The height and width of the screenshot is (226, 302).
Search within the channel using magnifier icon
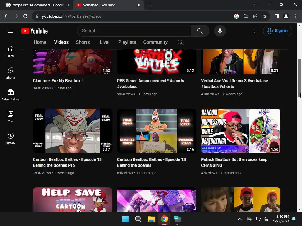click(180, 42)
